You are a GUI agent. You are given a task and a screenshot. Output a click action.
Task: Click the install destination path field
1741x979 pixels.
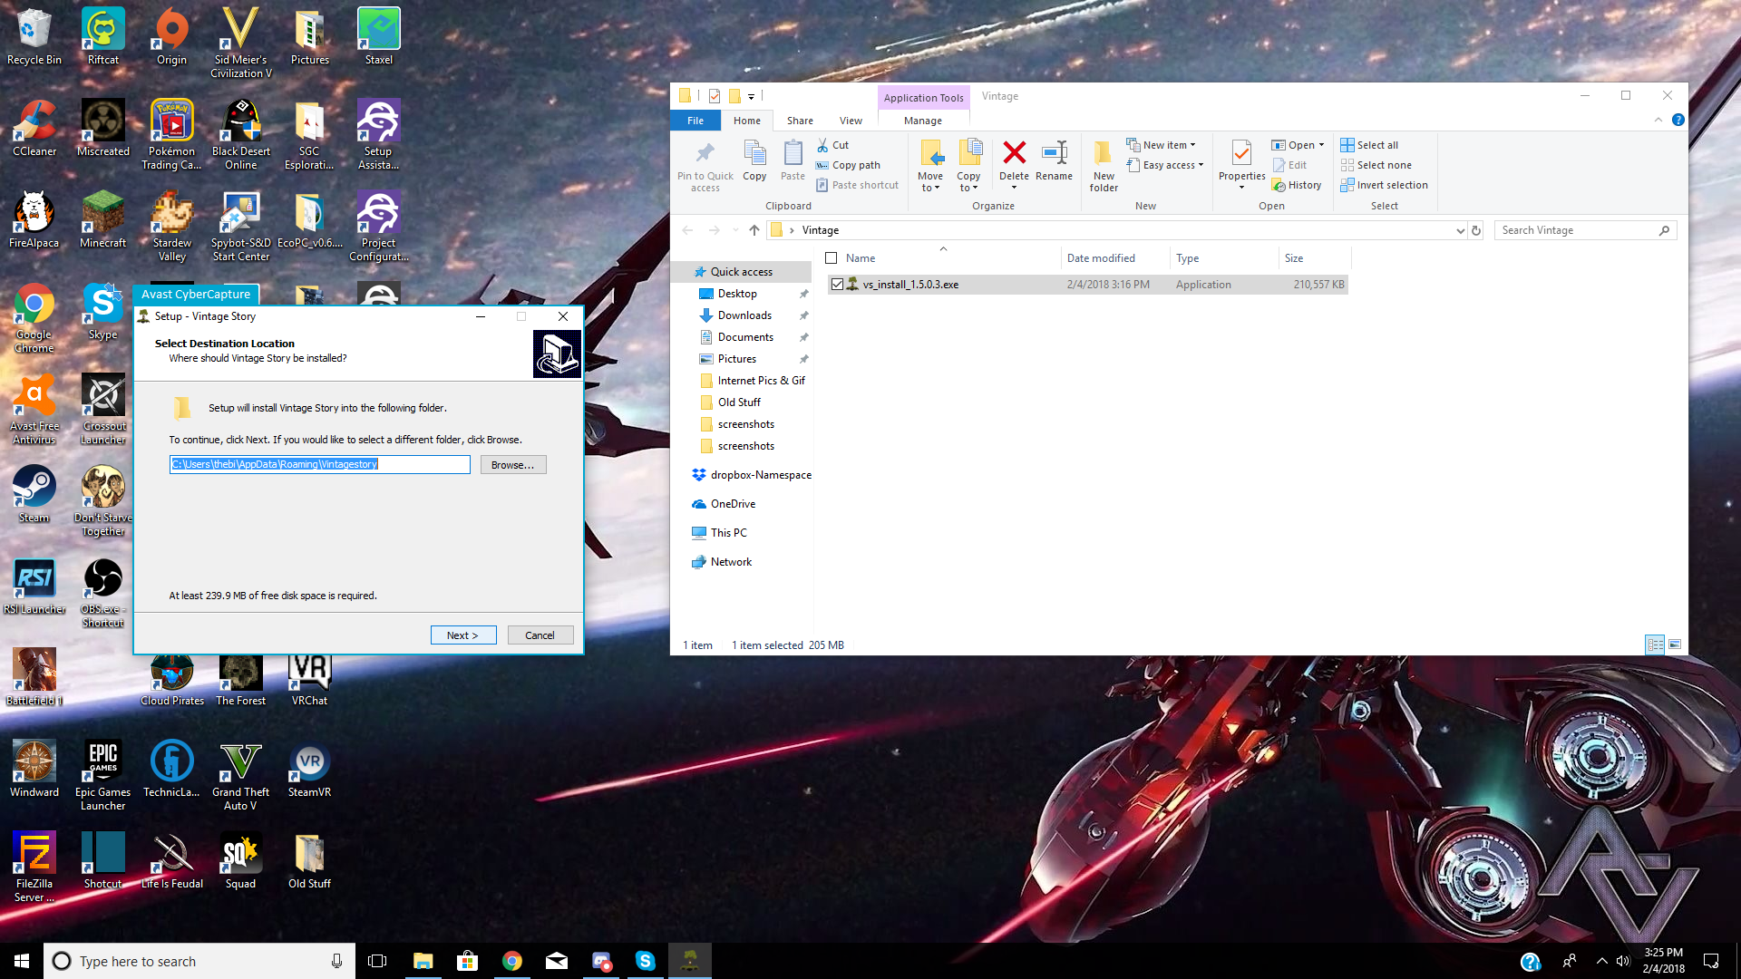(319, 465)
